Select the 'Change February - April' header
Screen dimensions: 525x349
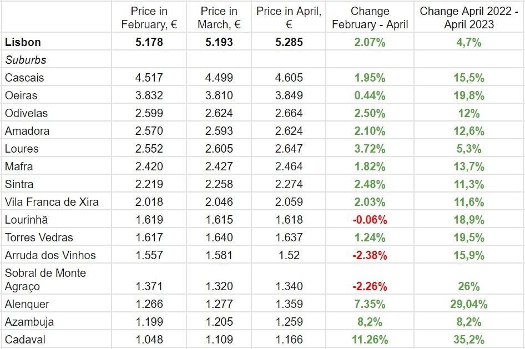(370, 18)
